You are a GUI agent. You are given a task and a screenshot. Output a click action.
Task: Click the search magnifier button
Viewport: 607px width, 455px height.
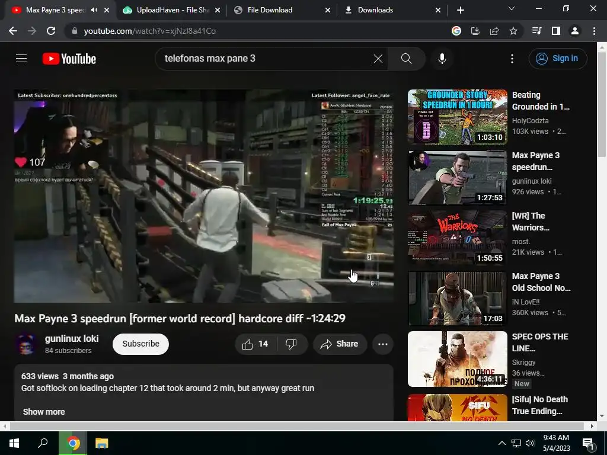point(407,59)
